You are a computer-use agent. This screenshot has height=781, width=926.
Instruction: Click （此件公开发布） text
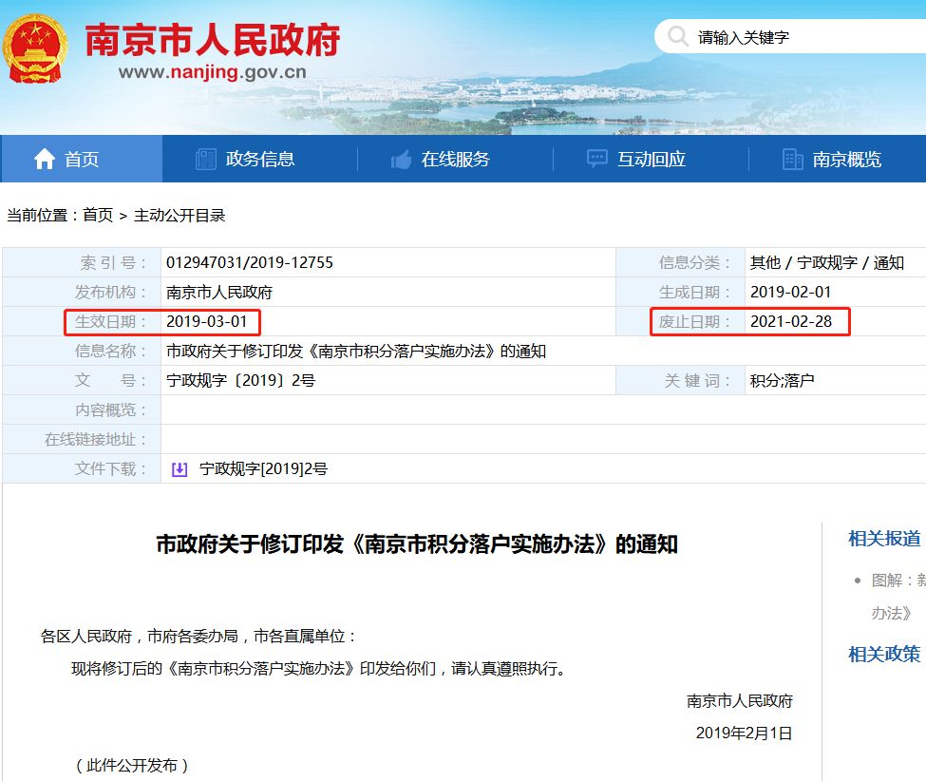coord(132,766)
